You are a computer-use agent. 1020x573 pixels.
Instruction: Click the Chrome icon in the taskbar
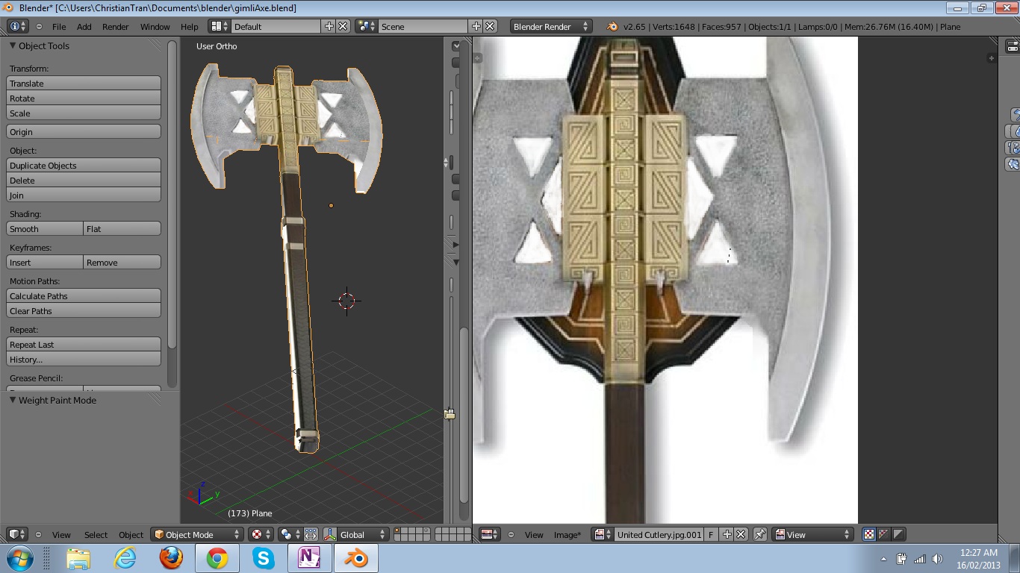[x=217, y=558]
